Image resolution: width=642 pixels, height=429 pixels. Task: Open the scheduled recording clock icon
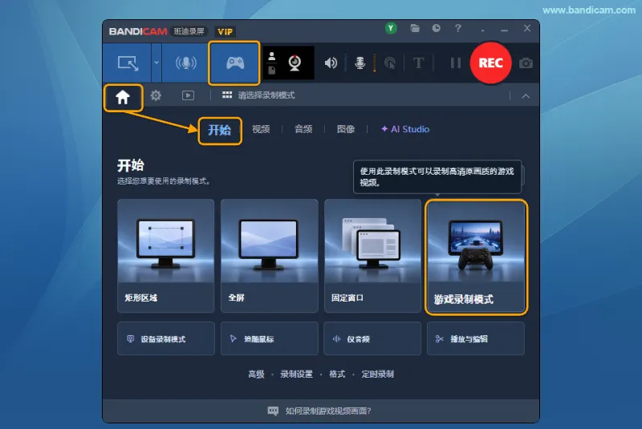(x=437, y=28)
